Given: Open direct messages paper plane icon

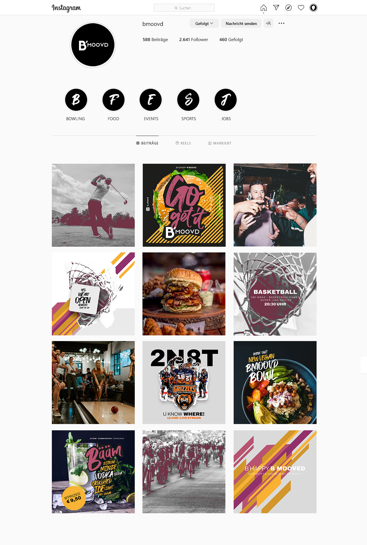Looking at the screenshot, I should click(276, 8).
